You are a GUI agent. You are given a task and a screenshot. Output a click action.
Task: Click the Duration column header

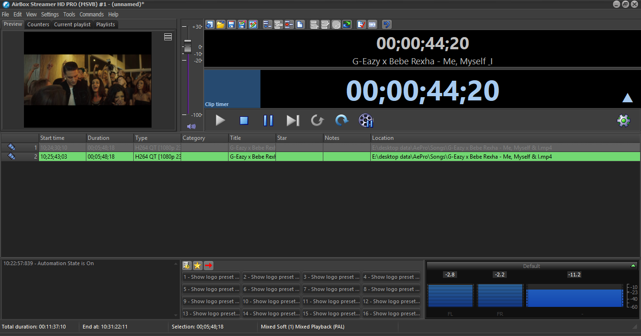point(110,138)
